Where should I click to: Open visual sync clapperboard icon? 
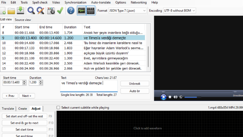click(x=51, y=11)
